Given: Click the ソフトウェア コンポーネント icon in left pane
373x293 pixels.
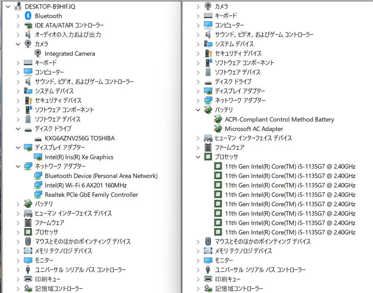Looking at the screenshot, I should tap(28, 110).
